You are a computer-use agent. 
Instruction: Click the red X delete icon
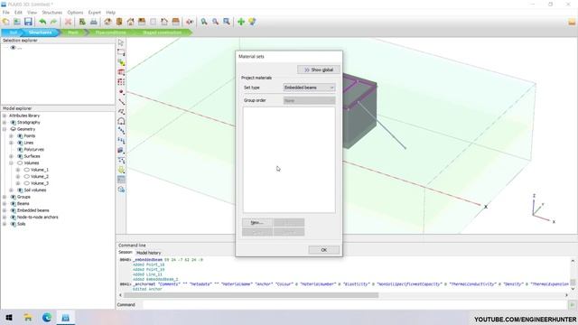[x=69, y=22]
